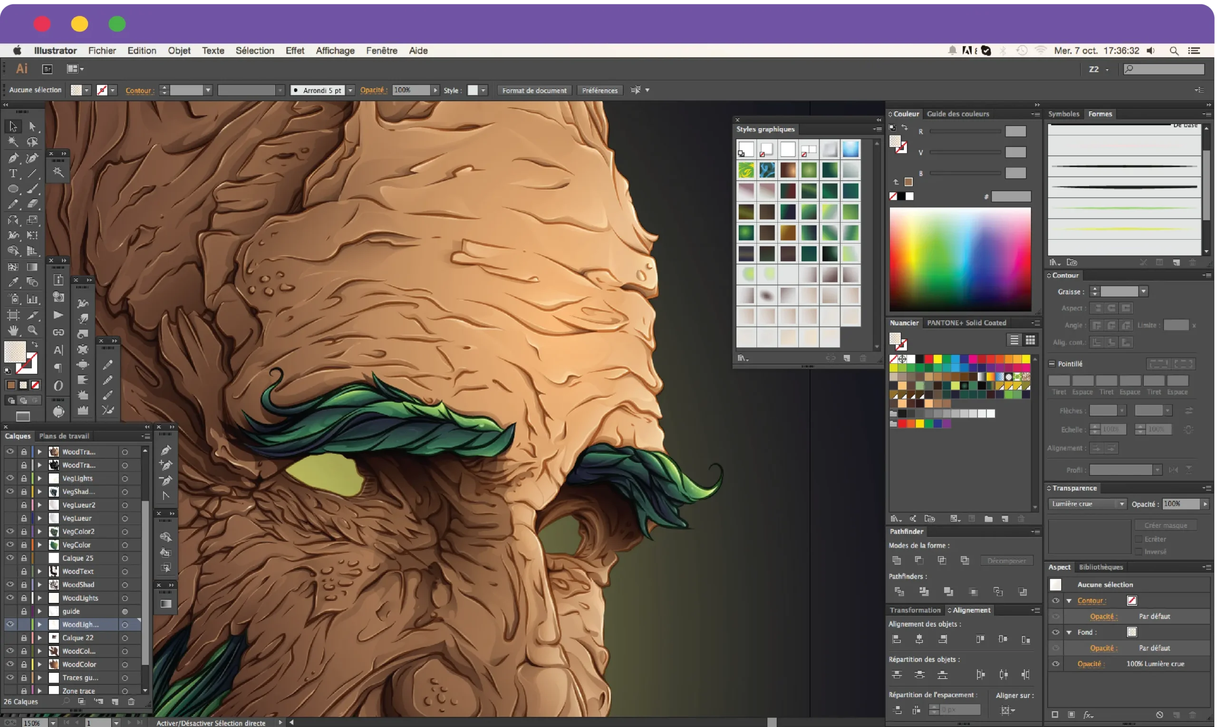Select the Selection (black arrow) tool
Viewport: 1217px width, 727px height.
point(13,126)
